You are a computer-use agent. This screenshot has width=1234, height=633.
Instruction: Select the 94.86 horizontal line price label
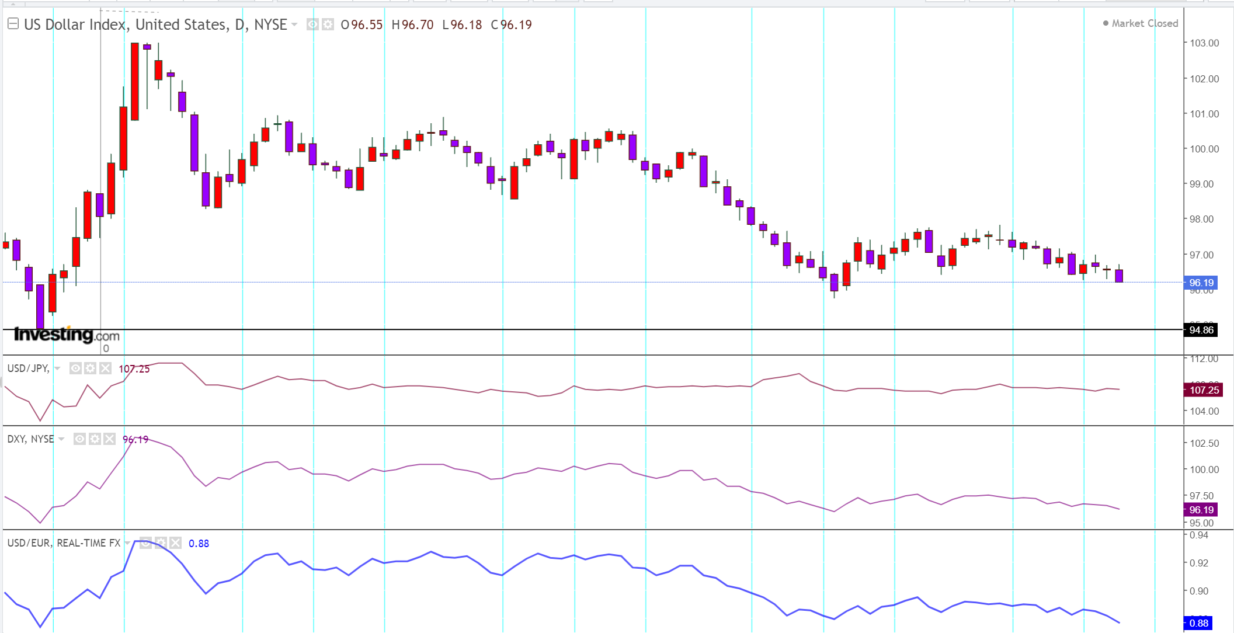1201,330
